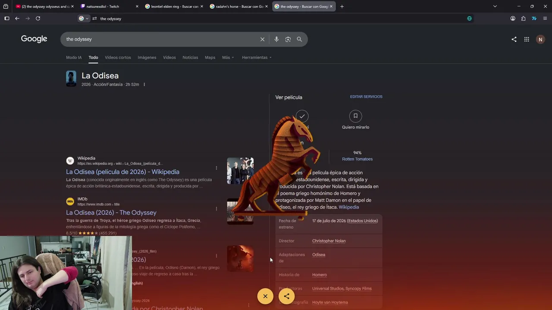Open the Homero link

pos(320,275)
